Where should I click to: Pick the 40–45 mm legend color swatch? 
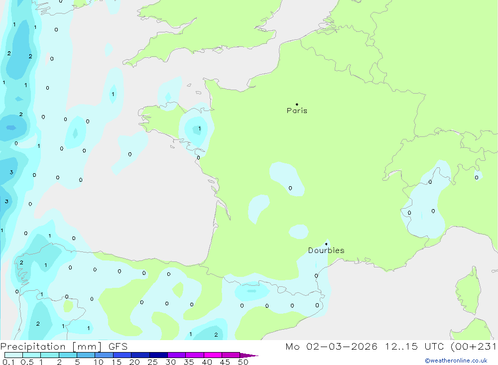(213, 355)
